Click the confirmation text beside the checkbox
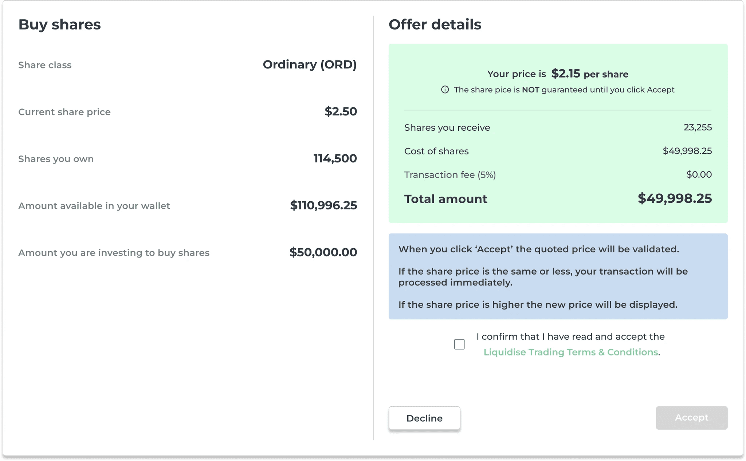Screen dimensions: 746x461 tap(570, 344)
